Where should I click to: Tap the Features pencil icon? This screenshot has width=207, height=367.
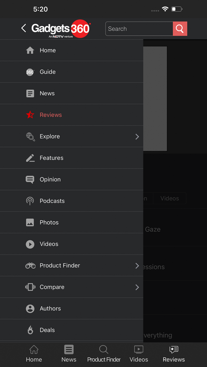click(x=30, y=158)
